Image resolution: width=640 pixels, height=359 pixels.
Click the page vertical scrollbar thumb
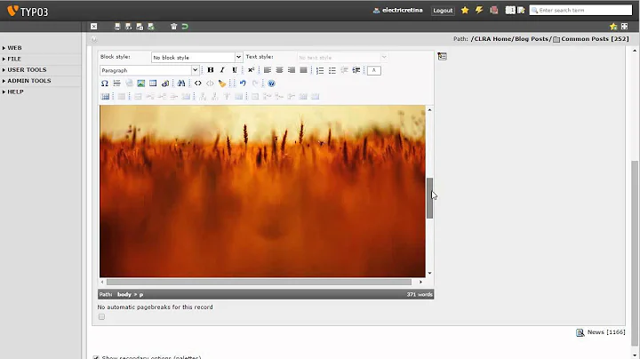coord(635,253)
